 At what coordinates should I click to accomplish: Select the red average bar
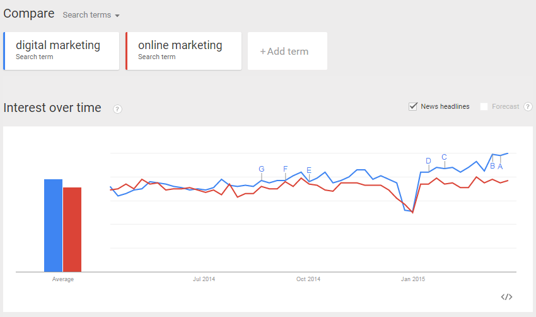pos(72,230)
